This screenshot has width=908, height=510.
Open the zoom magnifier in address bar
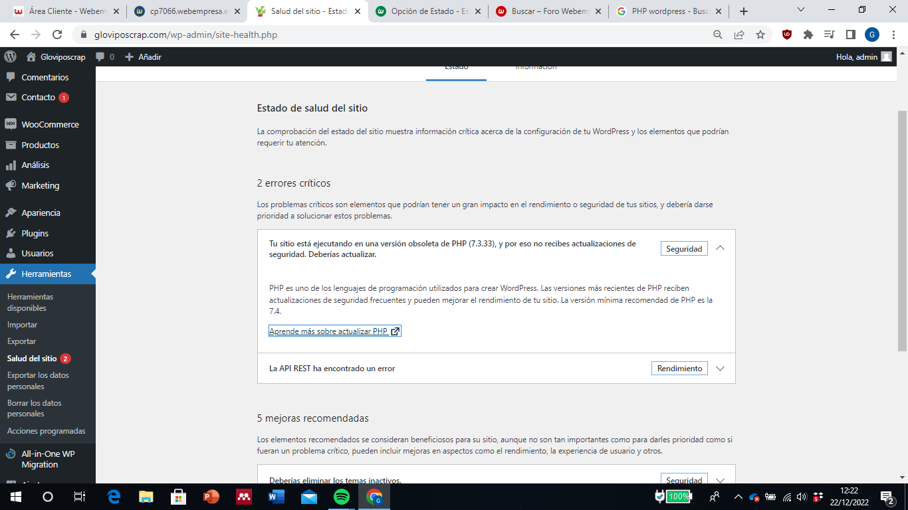[x=717, y=35]
